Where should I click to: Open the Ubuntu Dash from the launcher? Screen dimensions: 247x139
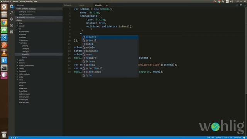point(4,7)
